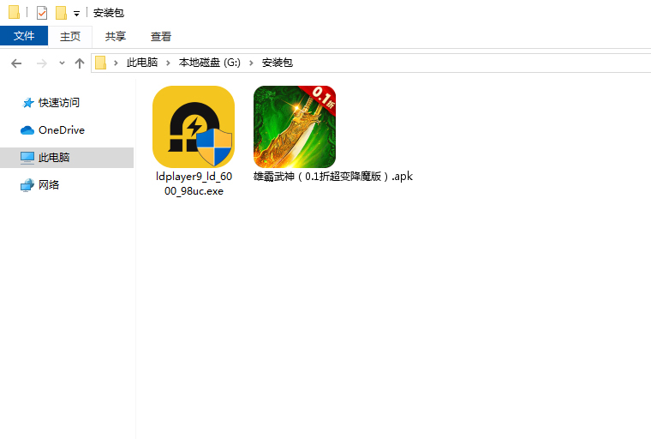Screen dimensions: 651x439
Task: Switch to the 共享 ribbon tab
Action: click(116, 36)
